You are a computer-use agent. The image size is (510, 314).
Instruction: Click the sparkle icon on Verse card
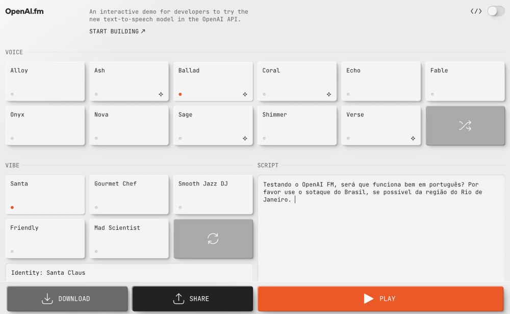413,139
